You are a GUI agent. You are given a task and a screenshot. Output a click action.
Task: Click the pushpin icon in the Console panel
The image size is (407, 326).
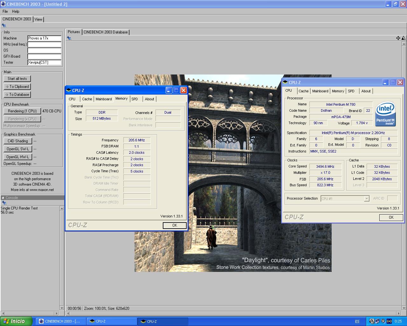coord(4,203)
